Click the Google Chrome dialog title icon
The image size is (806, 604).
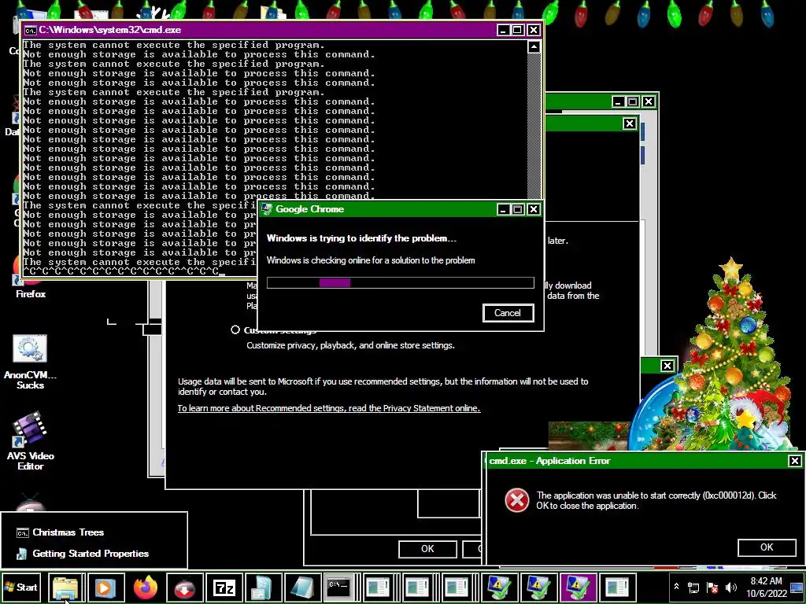[266, 209]
